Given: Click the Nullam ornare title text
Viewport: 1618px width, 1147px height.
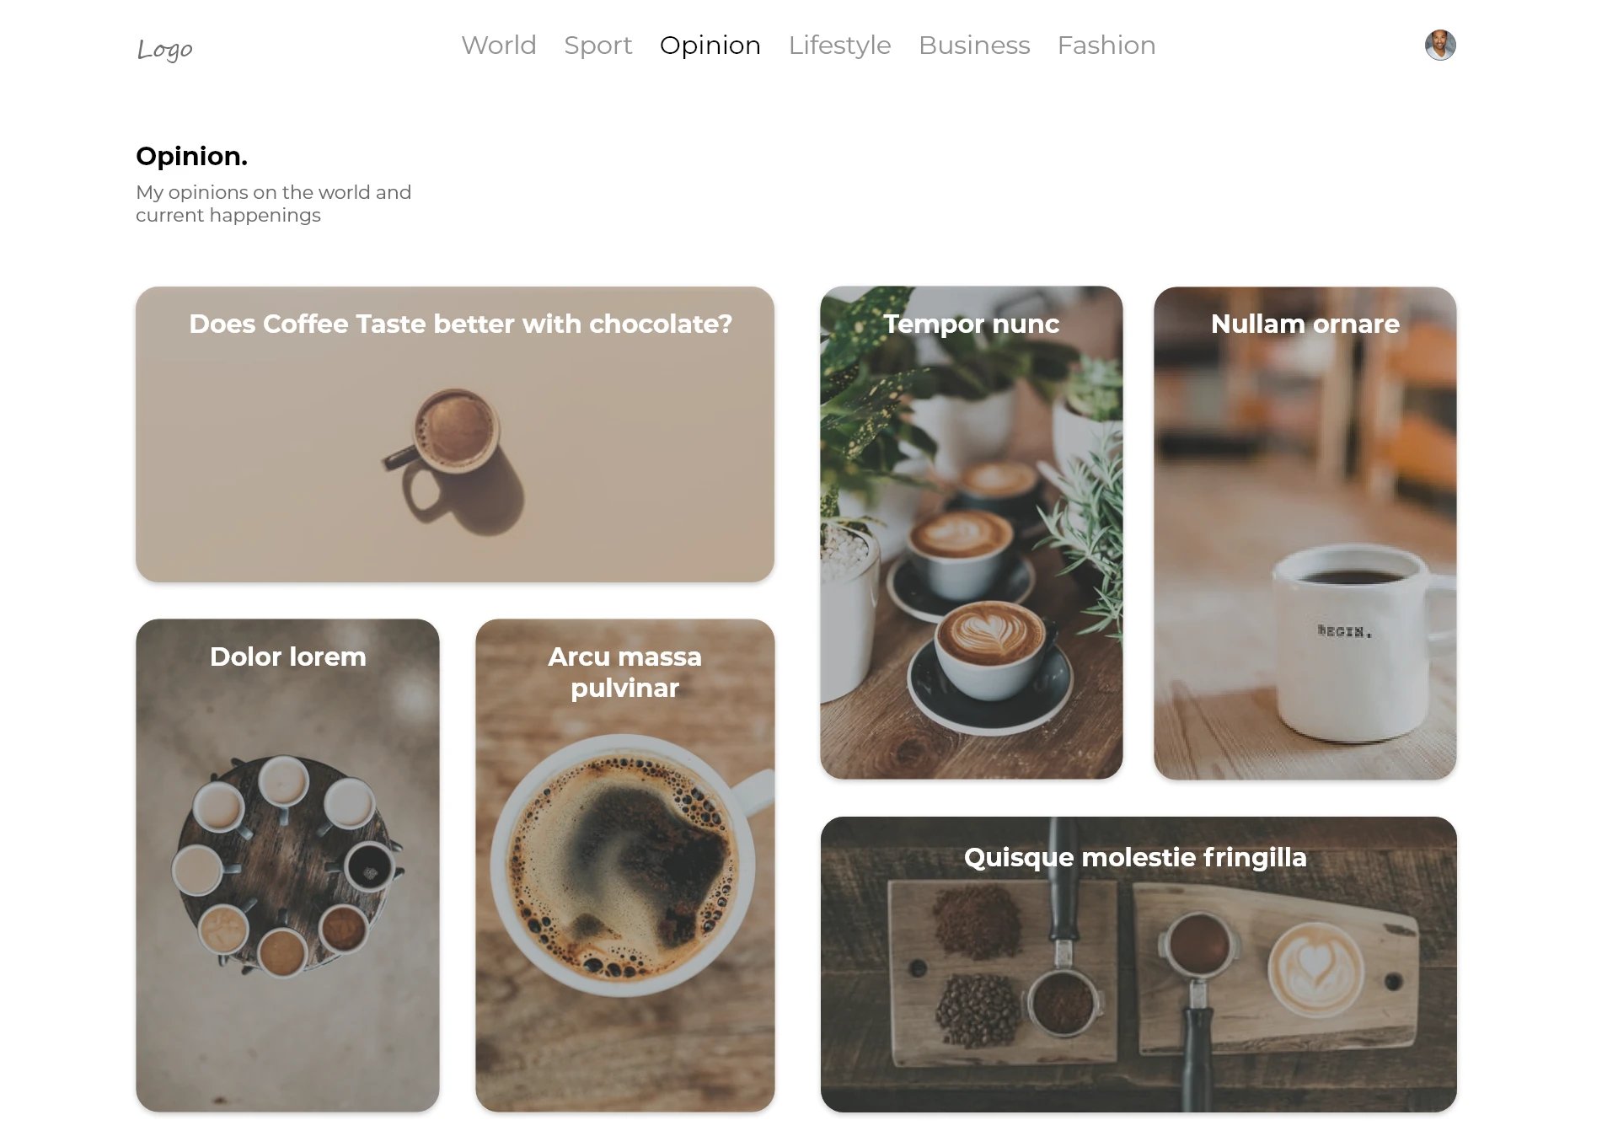Looking at the screenshot, I should [x=1305, y=324].
